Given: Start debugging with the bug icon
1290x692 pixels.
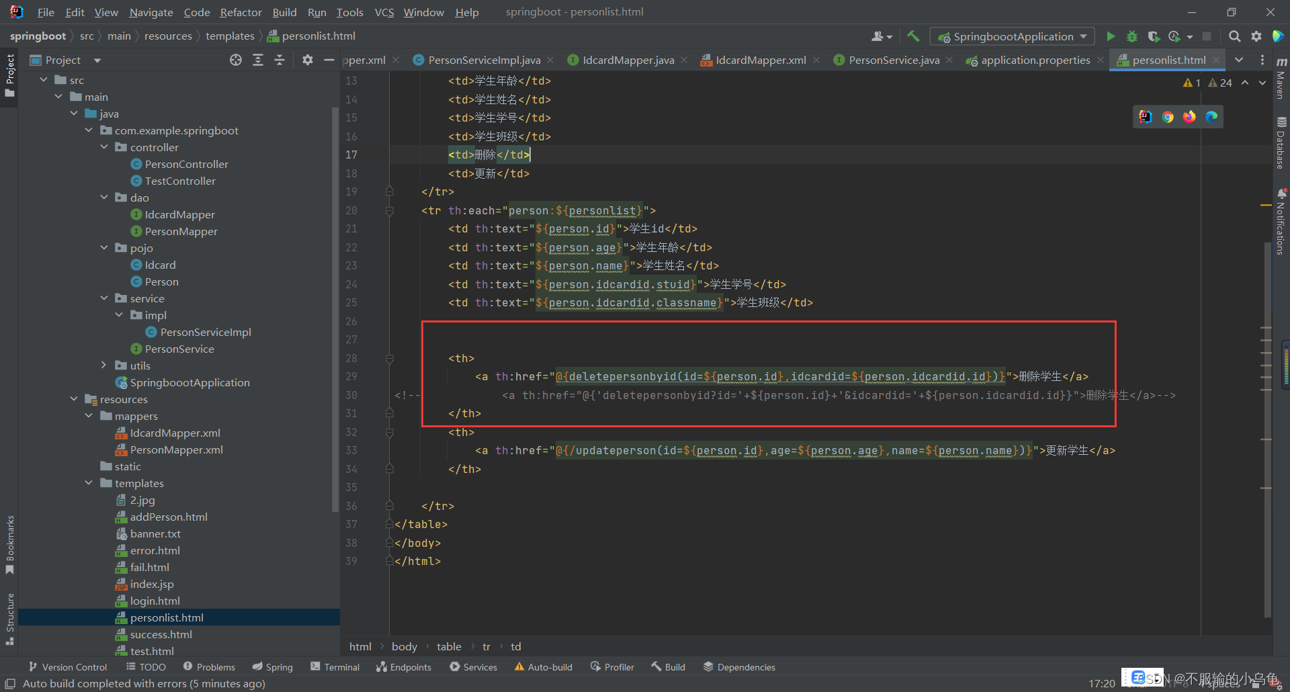Looking at the screenshot, I should (1132, 36).
